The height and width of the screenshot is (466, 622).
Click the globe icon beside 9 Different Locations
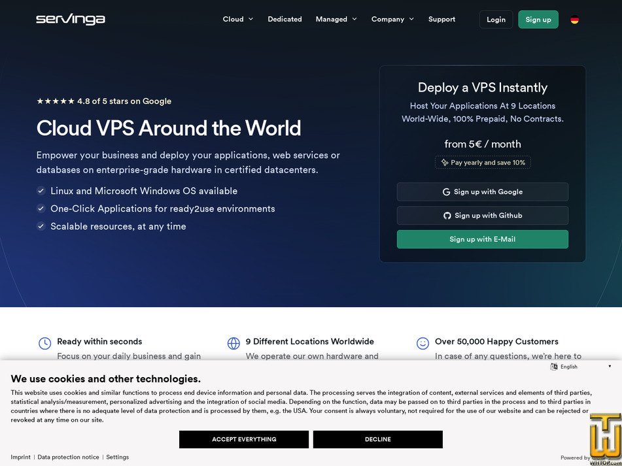(x=233, y=342)
